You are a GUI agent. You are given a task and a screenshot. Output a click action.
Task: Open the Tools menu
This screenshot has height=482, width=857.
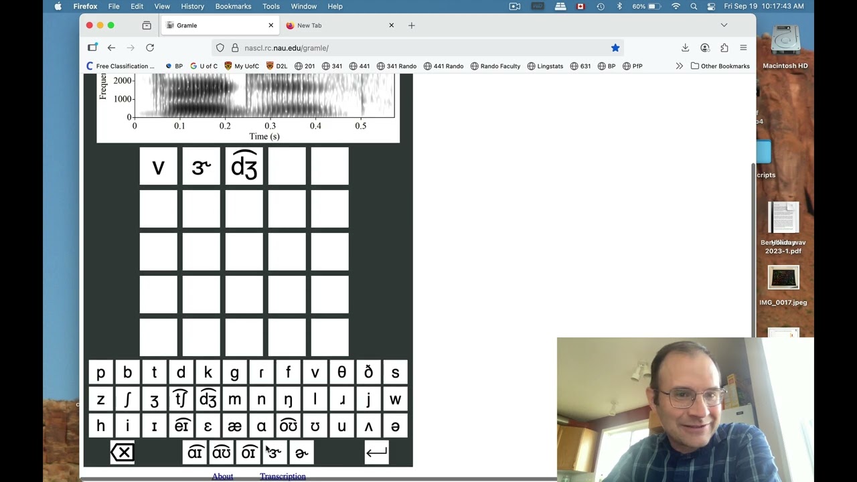click(271, 6)
